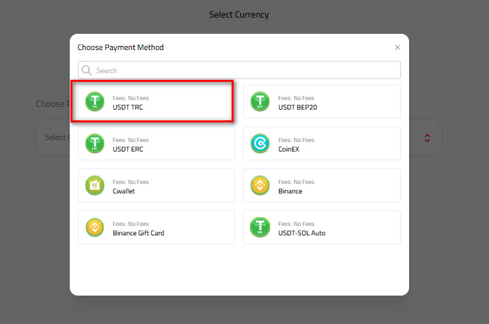Click the Binance logo icon
The height and width of the screenshot is (324, 489).
pos(260,185)
